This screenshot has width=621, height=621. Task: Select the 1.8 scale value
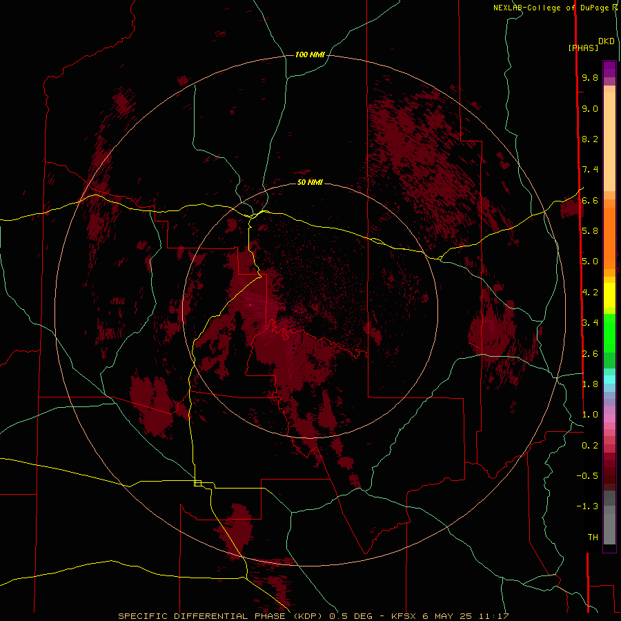tap(590, 384)
